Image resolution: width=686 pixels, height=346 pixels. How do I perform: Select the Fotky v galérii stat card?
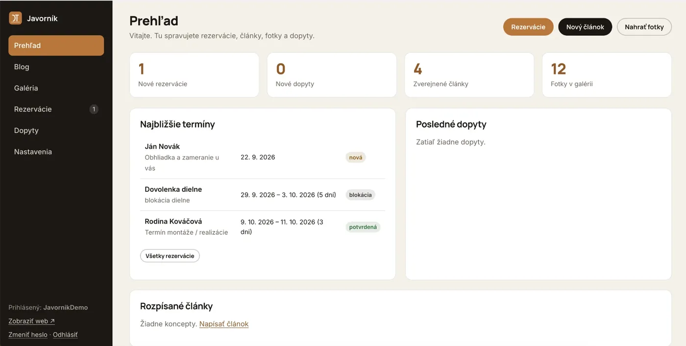point(607,75)
